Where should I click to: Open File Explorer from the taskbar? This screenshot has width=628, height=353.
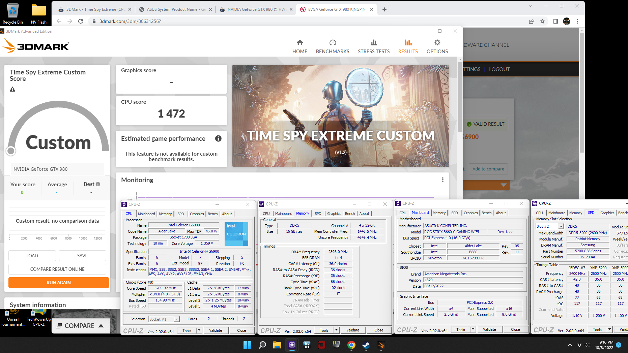tap(277, 345)
